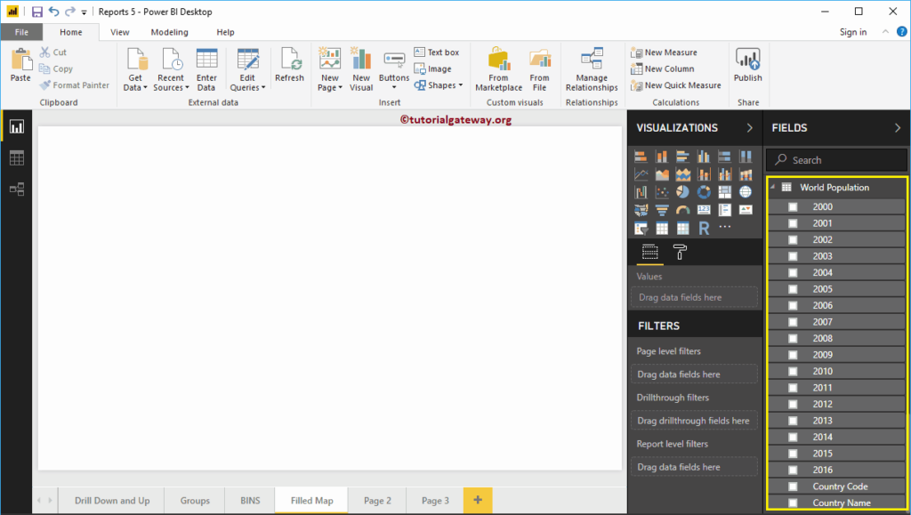Open the help question mark icon

[x=902, y=32]
